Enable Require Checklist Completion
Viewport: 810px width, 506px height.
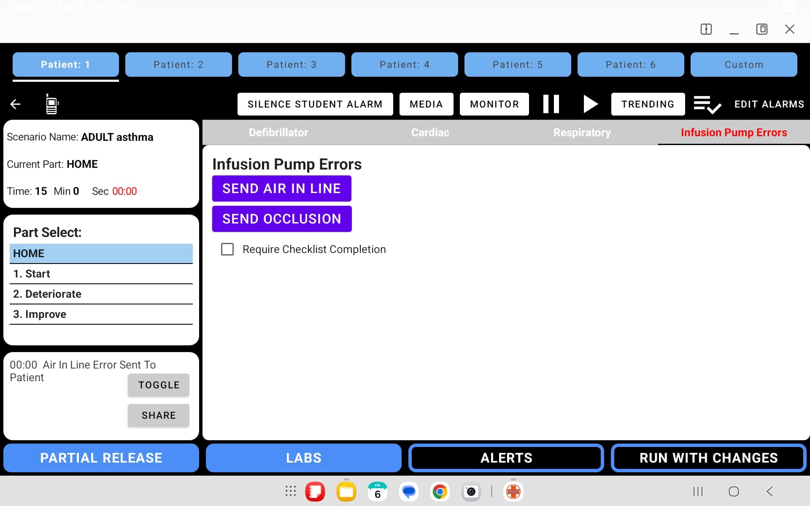tap(227, 249)
